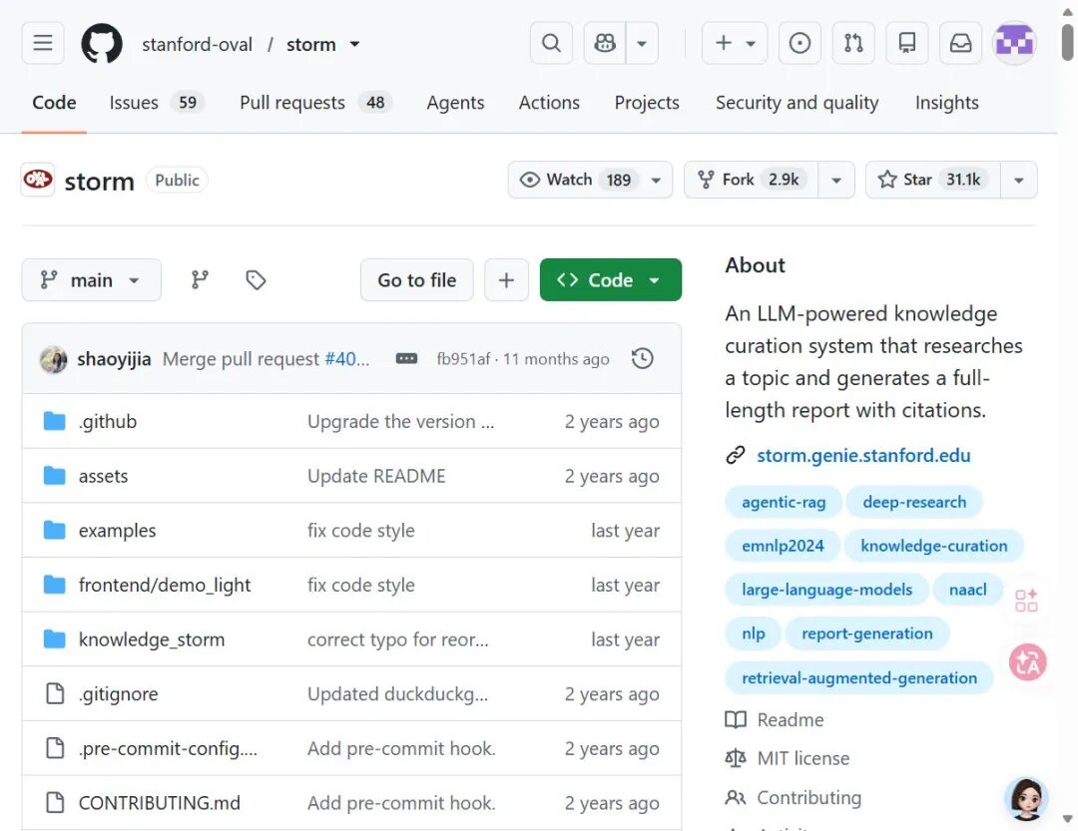The image size is (1078, 831).
Task: Select the agentic-rag topic tag
Action: [x=784, y=502]
